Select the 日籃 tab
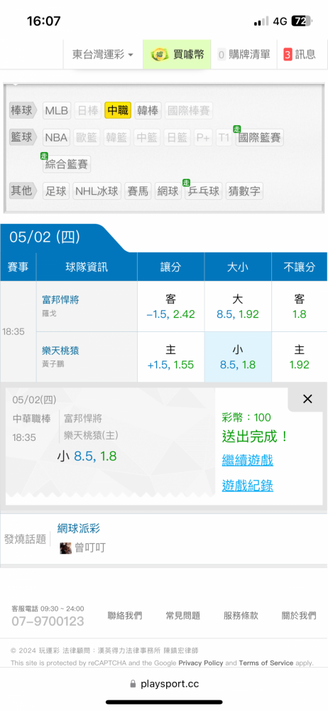The width and height of the screenshot is (328, 711). (177, 137)
